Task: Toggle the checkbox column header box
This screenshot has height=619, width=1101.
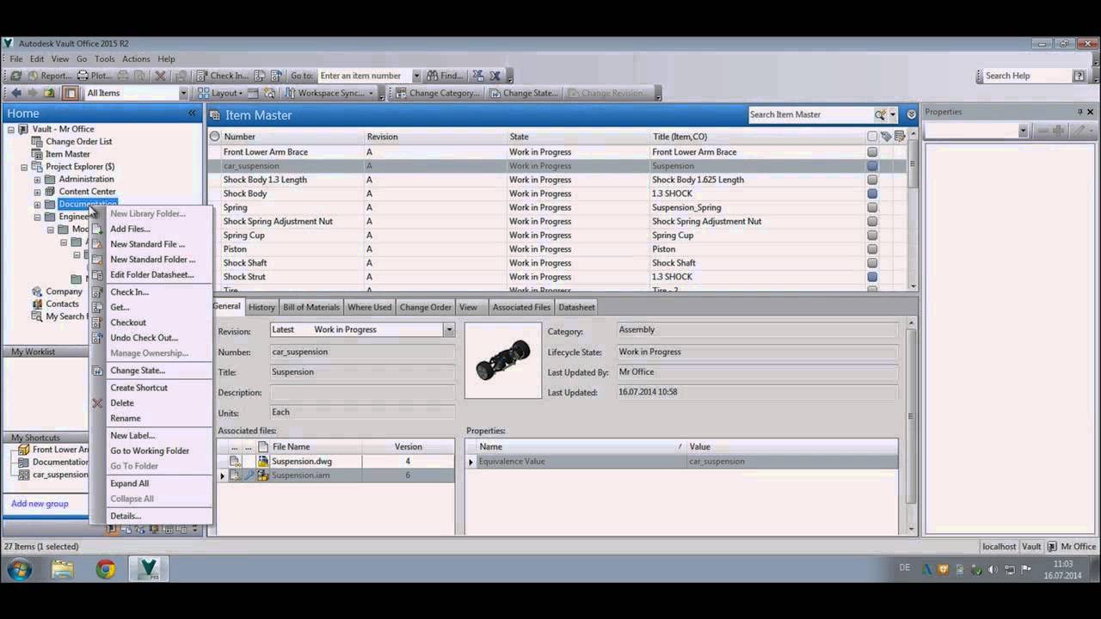Action: [x=872, y=137]
